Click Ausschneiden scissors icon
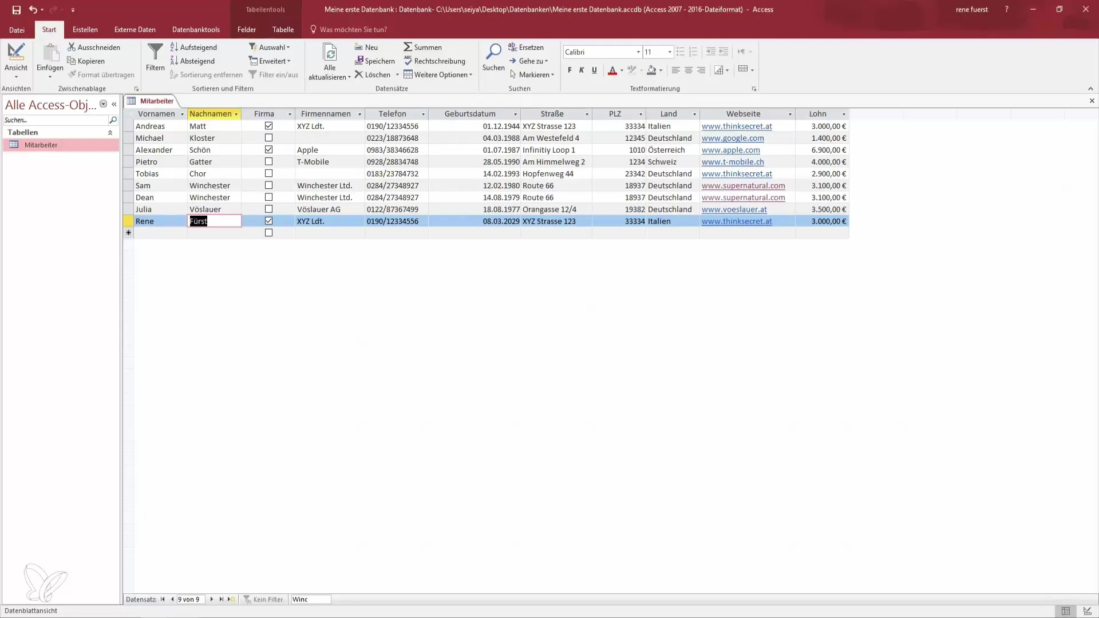 coord(72,47)
